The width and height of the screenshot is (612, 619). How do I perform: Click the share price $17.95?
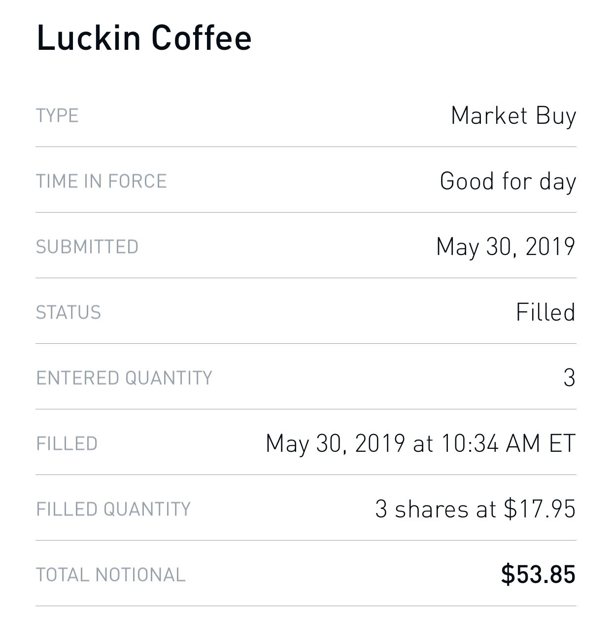tap(540, 509)
